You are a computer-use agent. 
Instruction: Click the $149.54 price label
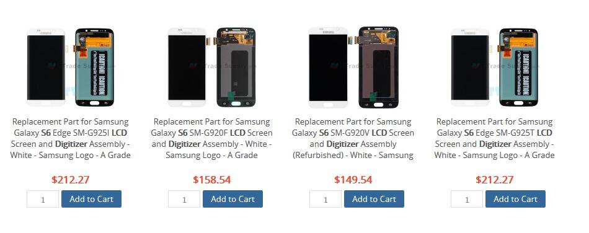coord(353,180)
